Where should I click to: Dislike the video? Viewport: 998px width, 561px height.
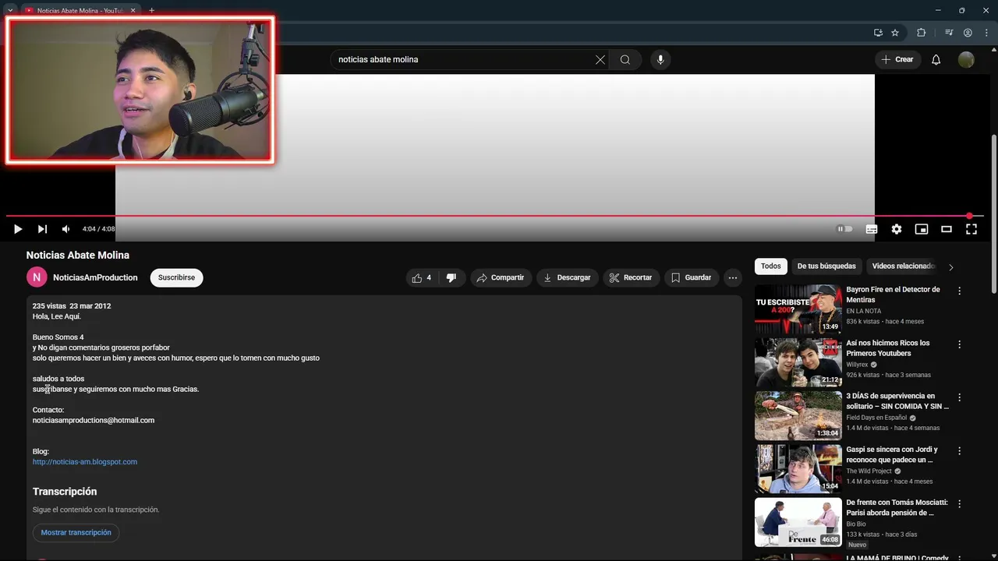click(x=451, y=277)
